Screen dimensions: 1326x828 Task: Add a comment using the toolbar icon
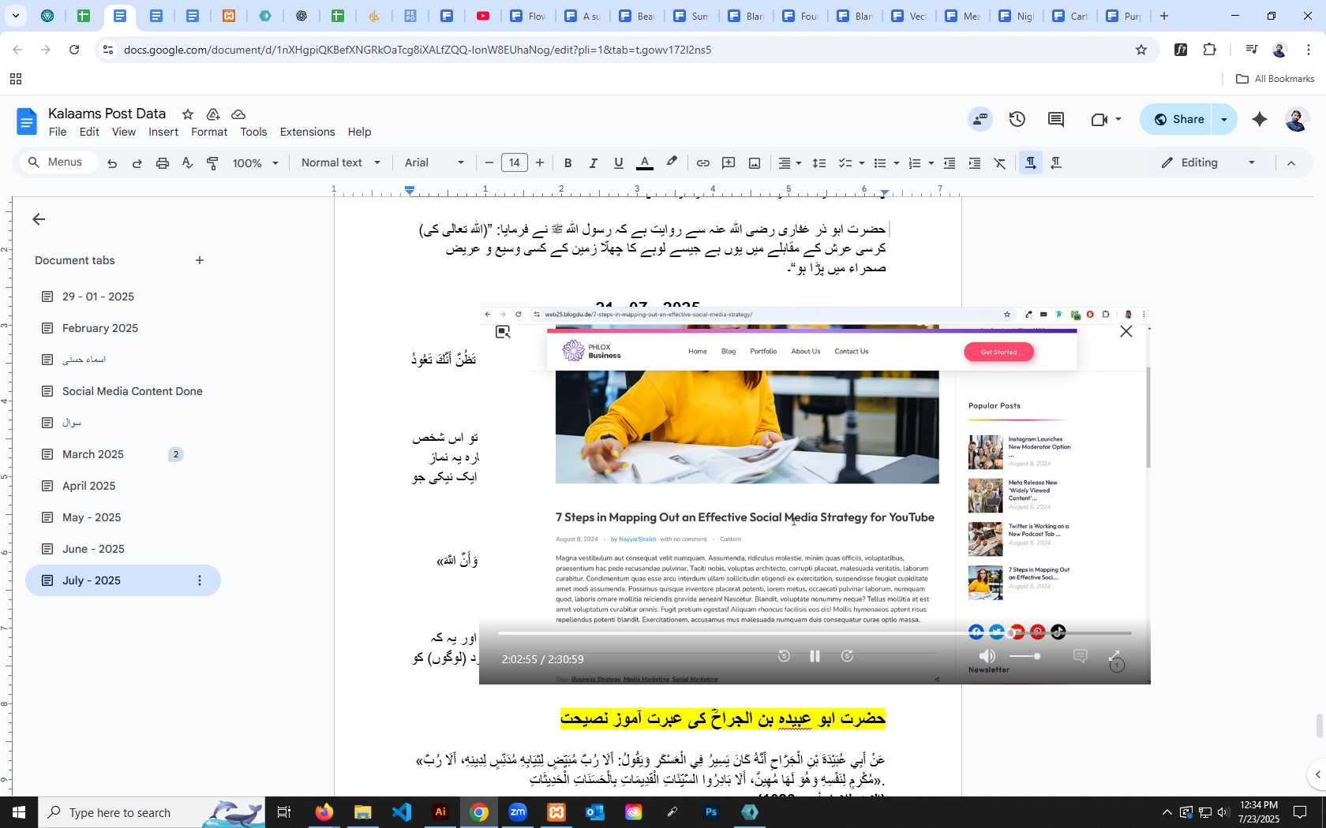point(729,163)
